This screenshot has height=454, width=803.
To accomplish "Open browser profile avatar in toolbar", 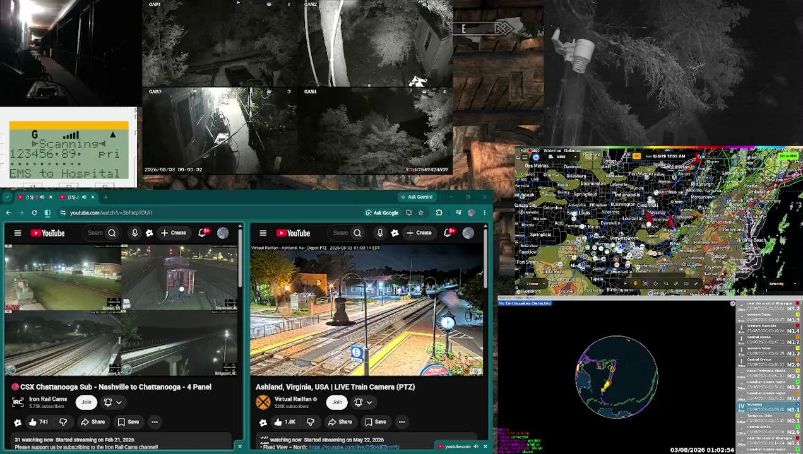I will (x=471, y=212).
